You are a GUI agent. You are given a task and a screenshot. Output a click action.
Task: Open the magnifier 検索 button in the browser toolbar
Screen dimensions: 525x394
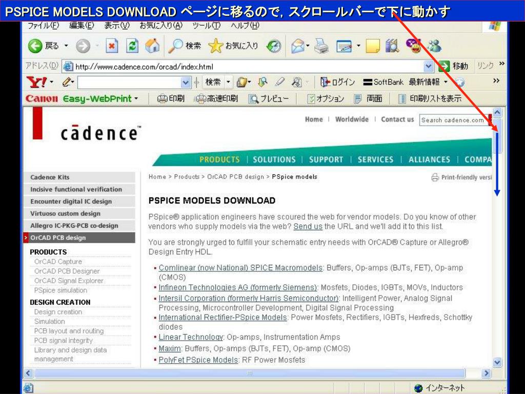pyautogui.click(x=185, y=46)
